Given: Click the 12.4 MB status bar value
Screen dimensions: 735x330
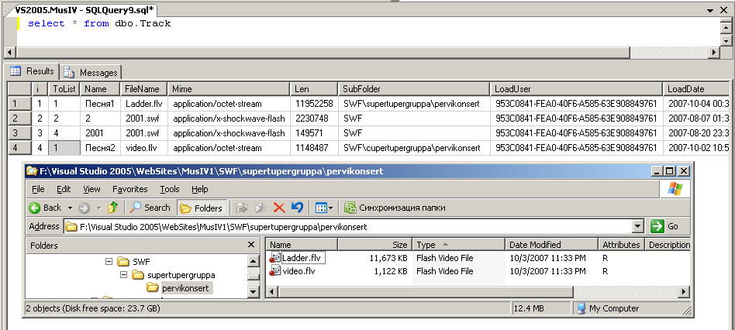Looking at the screenshot, I should point(529,308).
